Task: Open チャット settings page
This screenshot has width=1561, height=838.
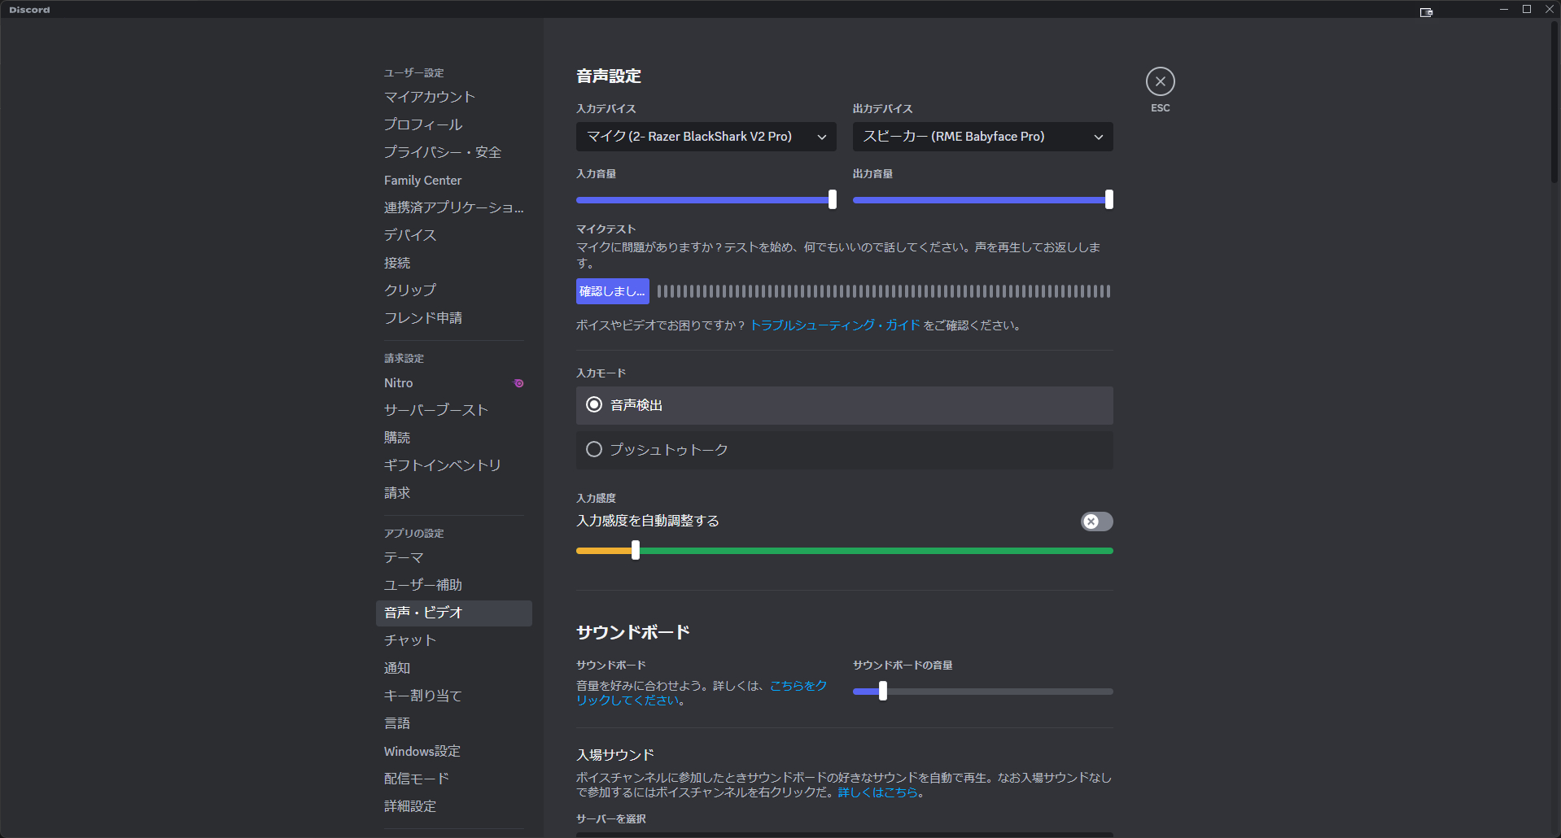Action: click(454, 640)
